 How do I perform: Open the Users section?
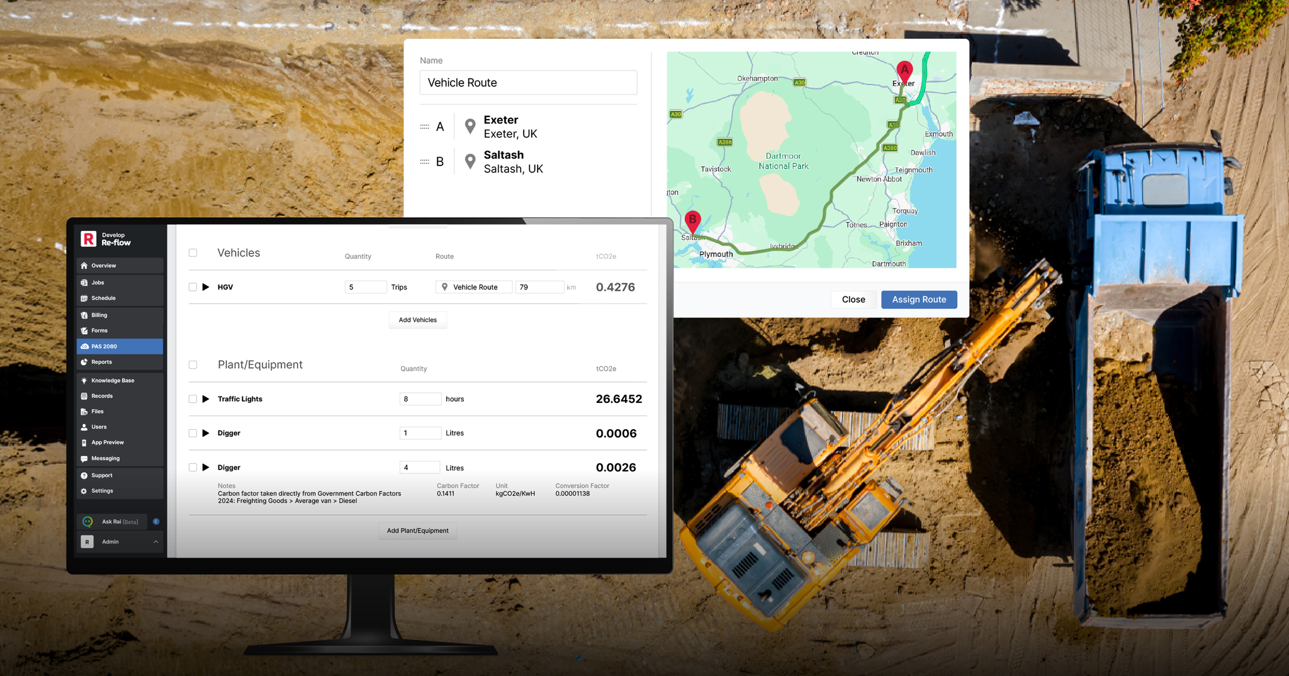click(x=120, y=427)
